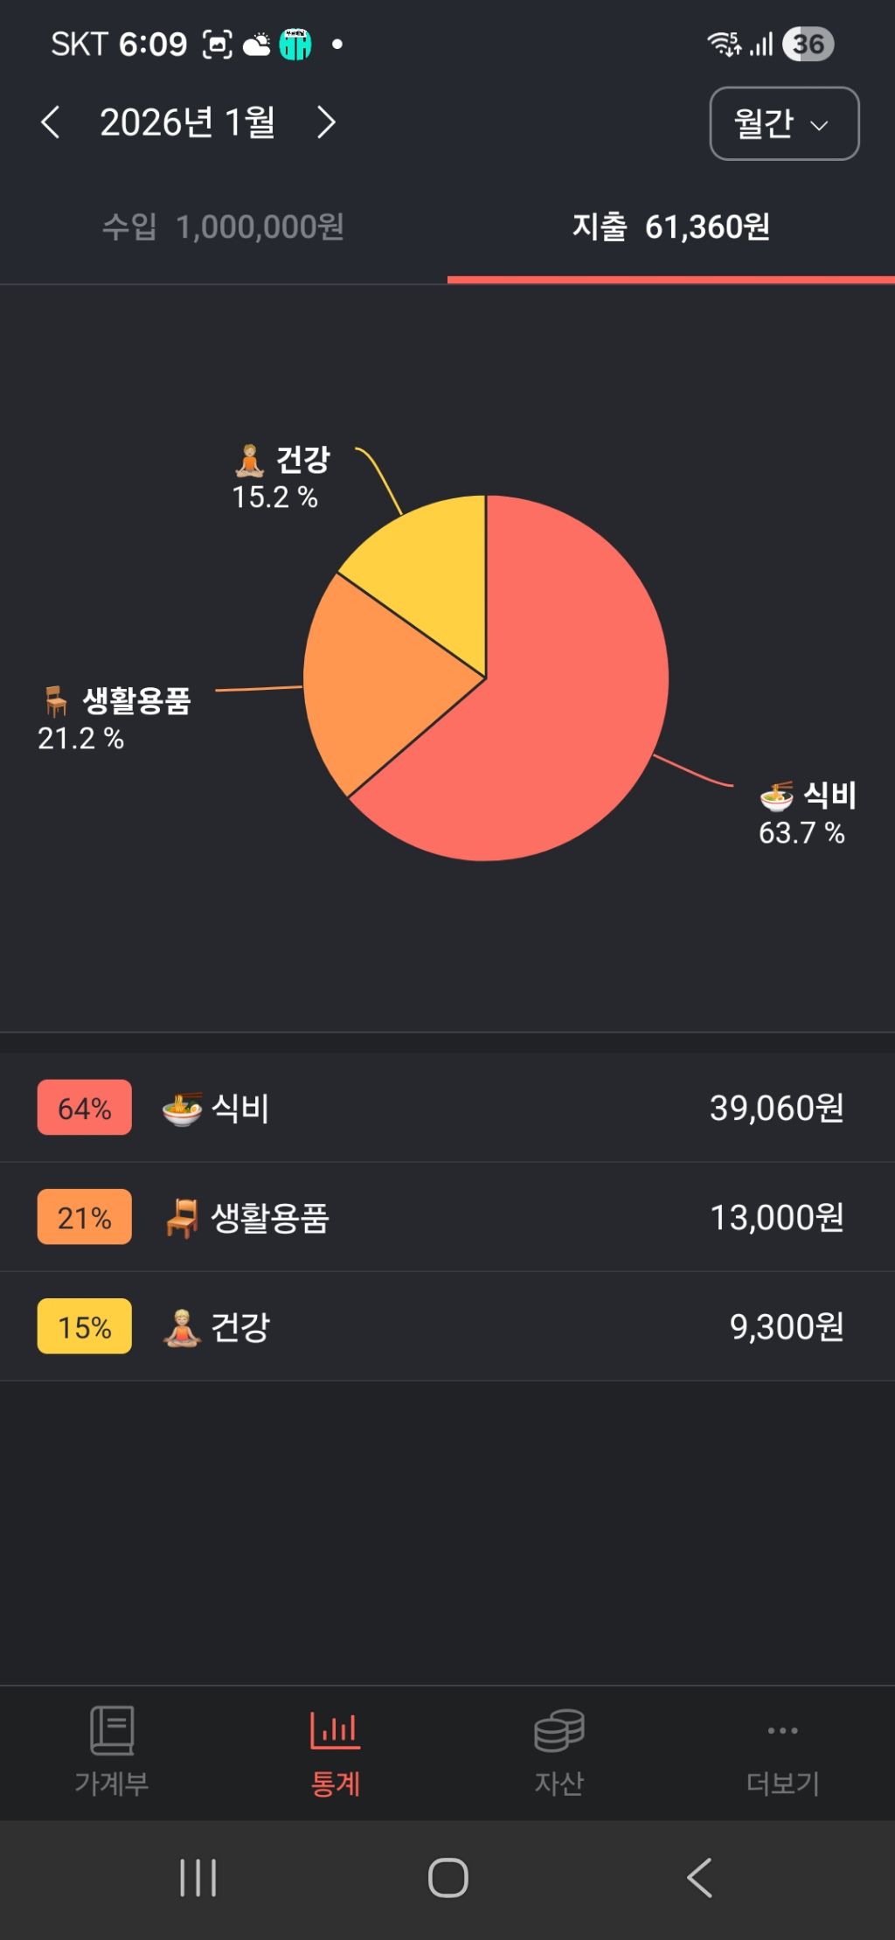This screenshot has height=1940, width=895.
Task: Tap the Android back navigation icon
Action: tap(699, 1878)
